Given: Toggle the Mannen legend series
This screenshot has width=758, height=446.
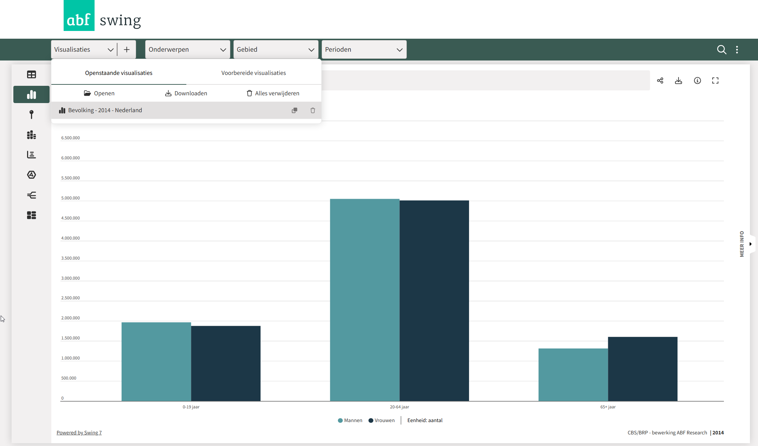Looking at the screenshot, I should (350, 420).
